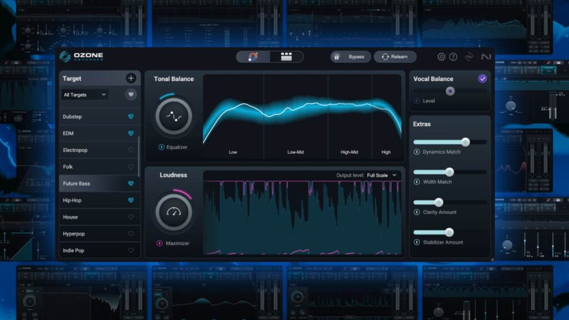Switch to Assistant view
569x320 pixels.
pos(253,57)
